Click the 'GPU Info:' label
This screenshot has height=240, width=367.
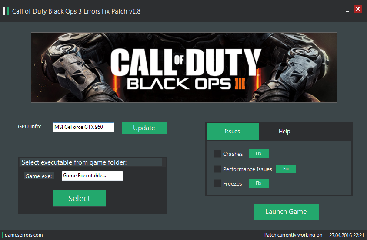click(x=30, y=127)
